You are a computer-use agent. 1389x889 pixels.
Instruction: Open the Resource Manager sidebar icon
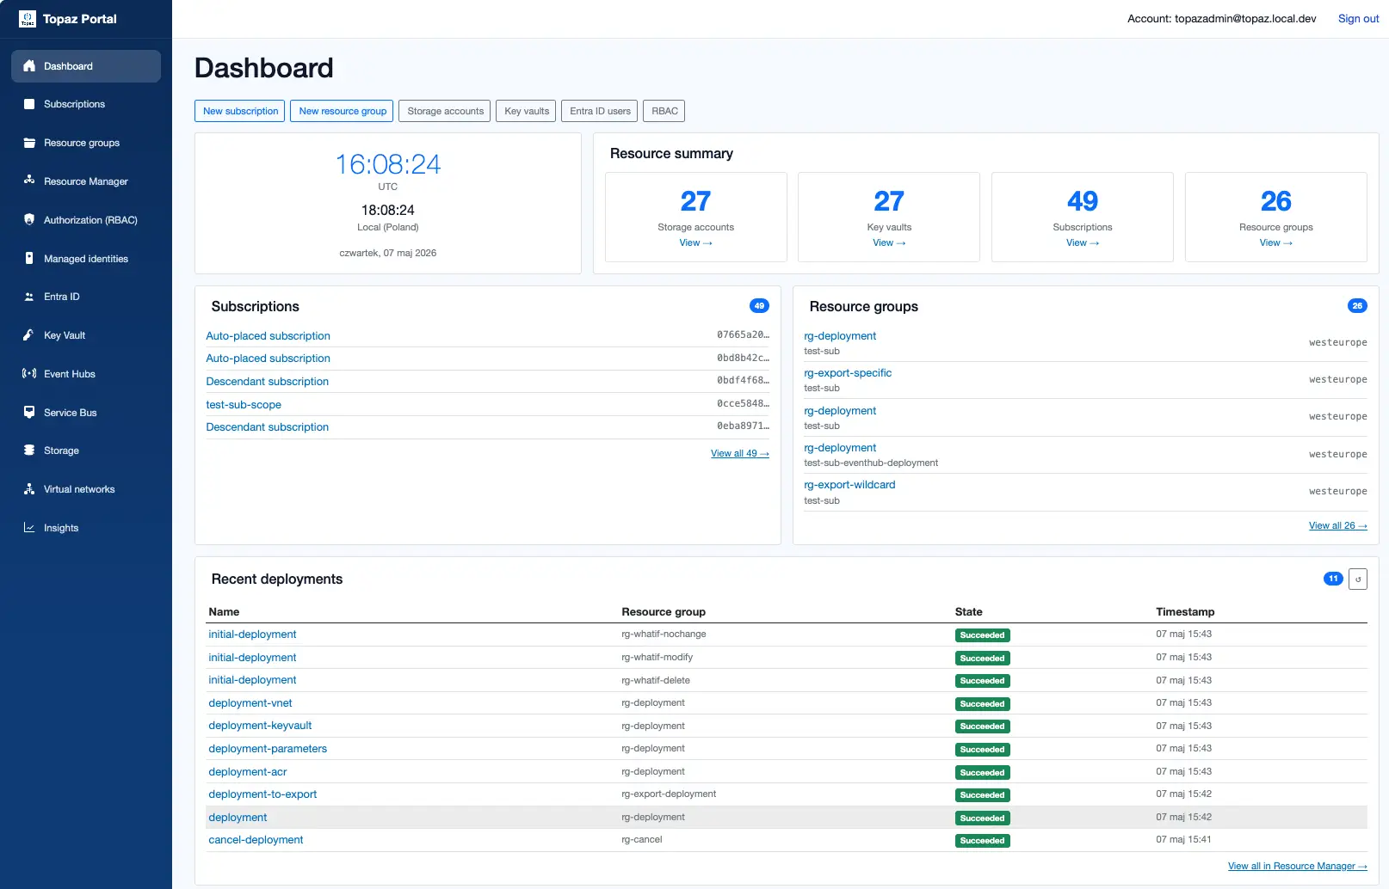[29, 181]
